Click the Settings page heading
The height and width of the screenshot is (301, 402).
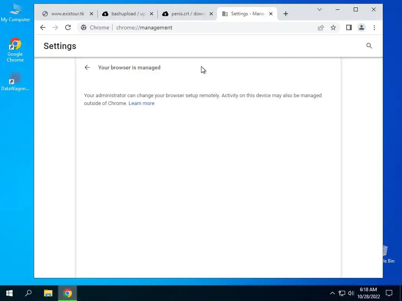tap(60, 46)
